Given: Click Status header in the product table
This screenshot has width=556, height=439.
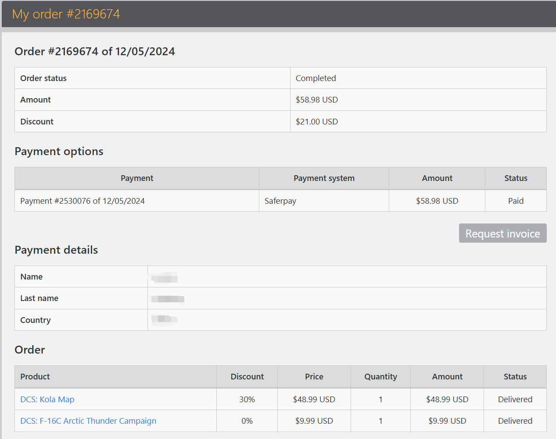Looking at the screenshot, I should pos(515,377).
